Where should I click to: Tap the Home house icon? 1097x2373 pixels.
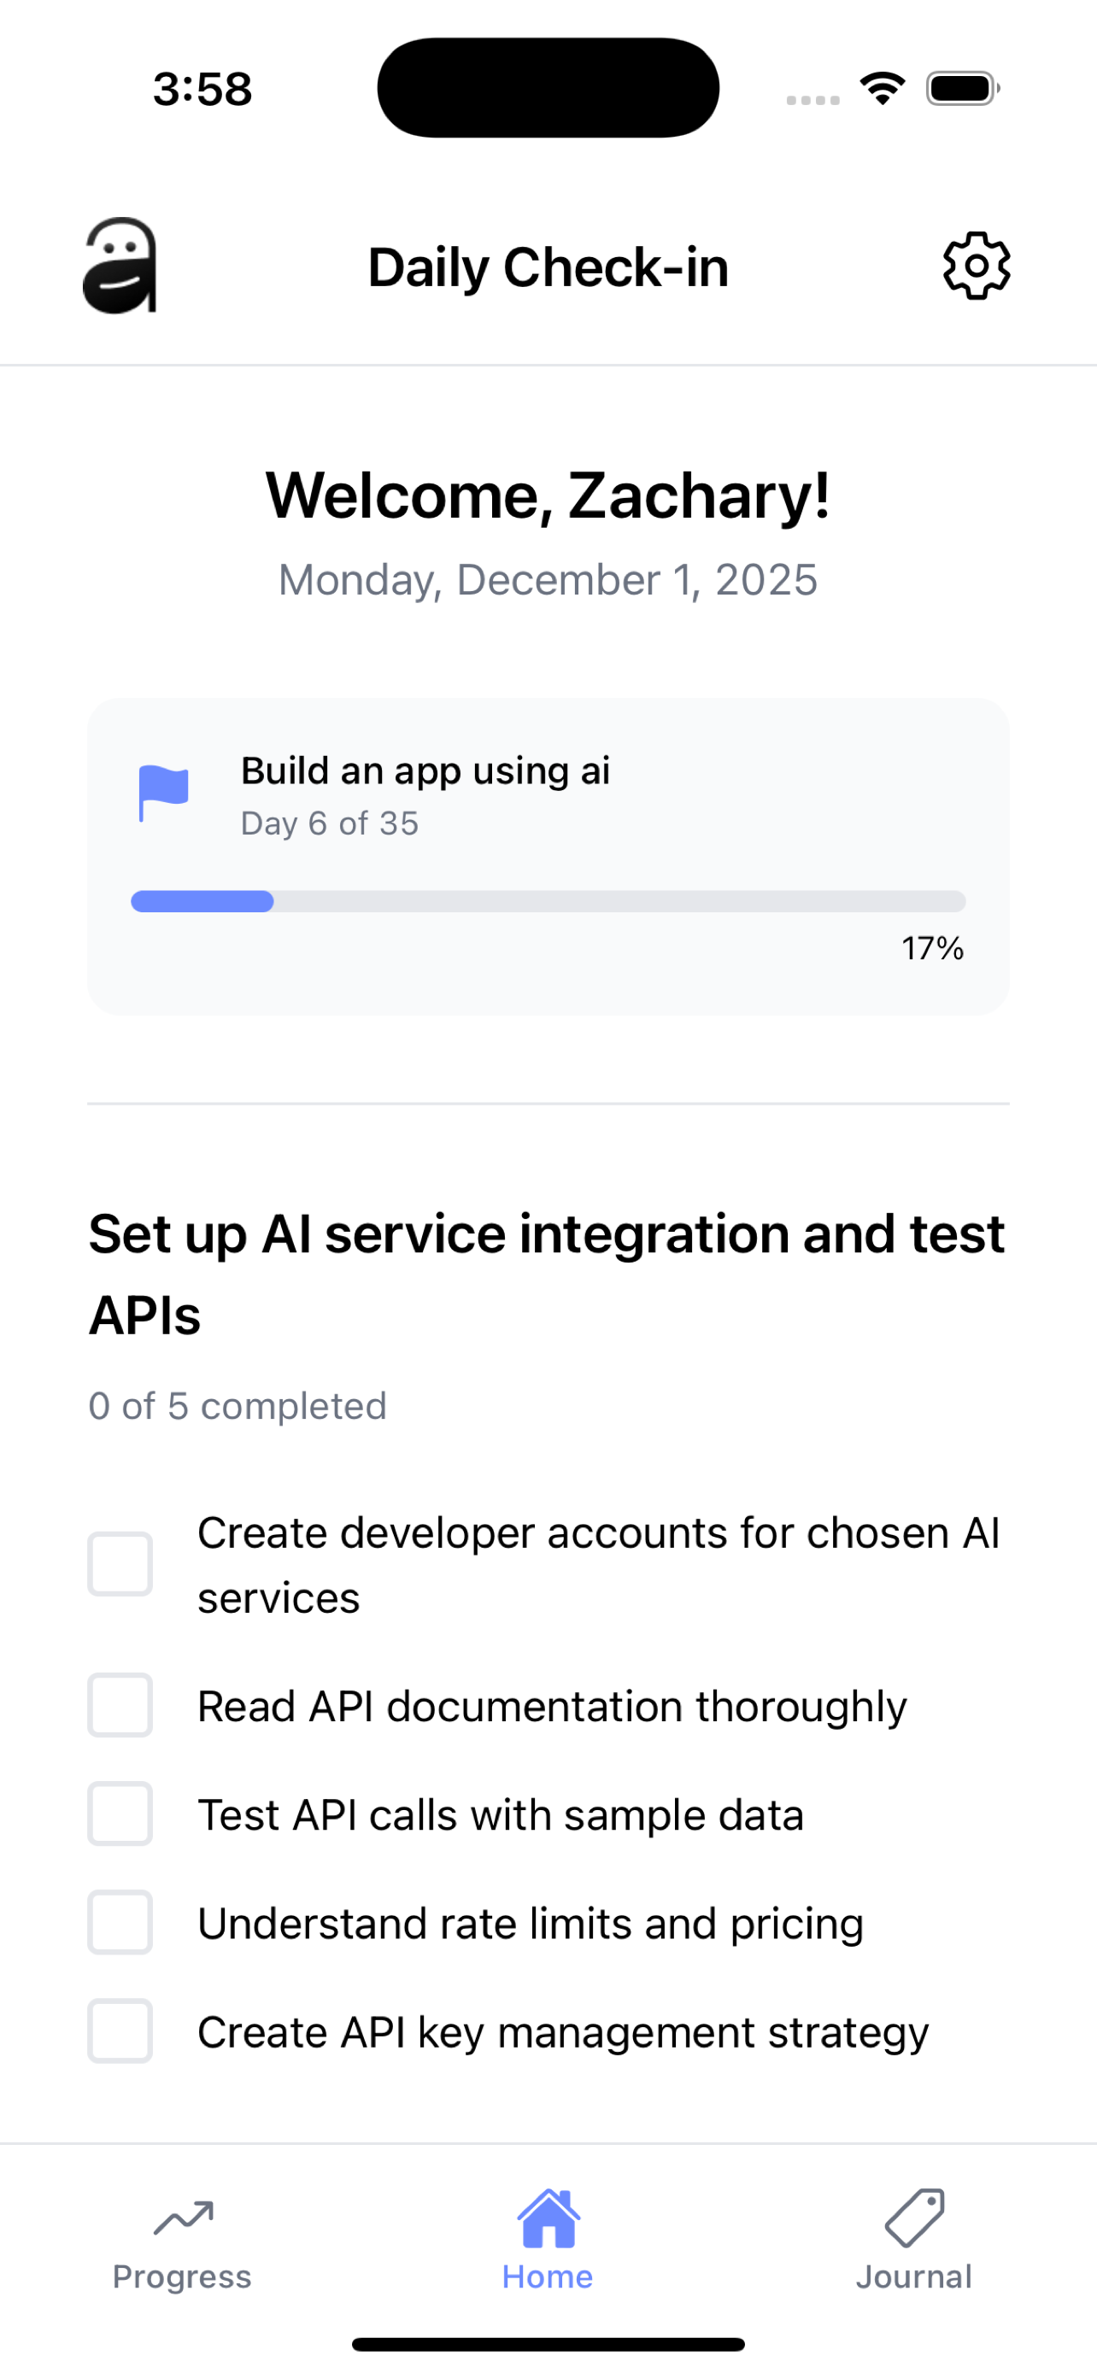click(x=548, y=2218)
